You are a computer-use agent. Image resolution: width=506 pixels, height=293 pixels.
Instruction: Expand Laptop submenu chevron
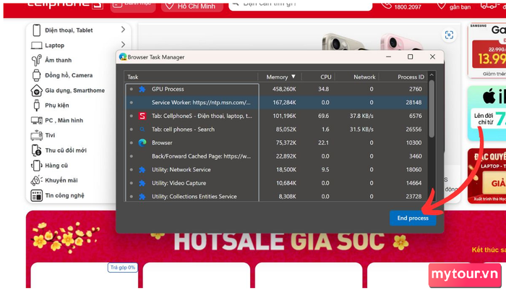123,44
